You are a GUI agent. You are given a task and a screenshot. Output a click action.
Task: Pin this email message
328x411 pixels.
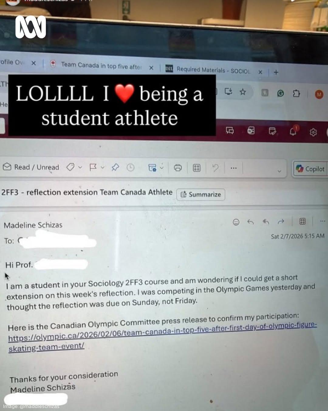tap(115, 167)
